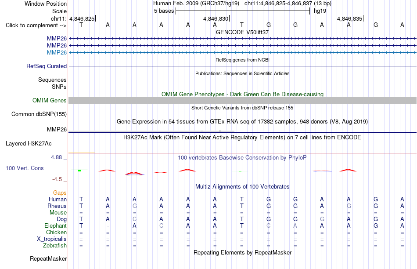Click the RefSeq Curated gene line
The width and height of the screenshot is (417, 269).
(242, 66)
